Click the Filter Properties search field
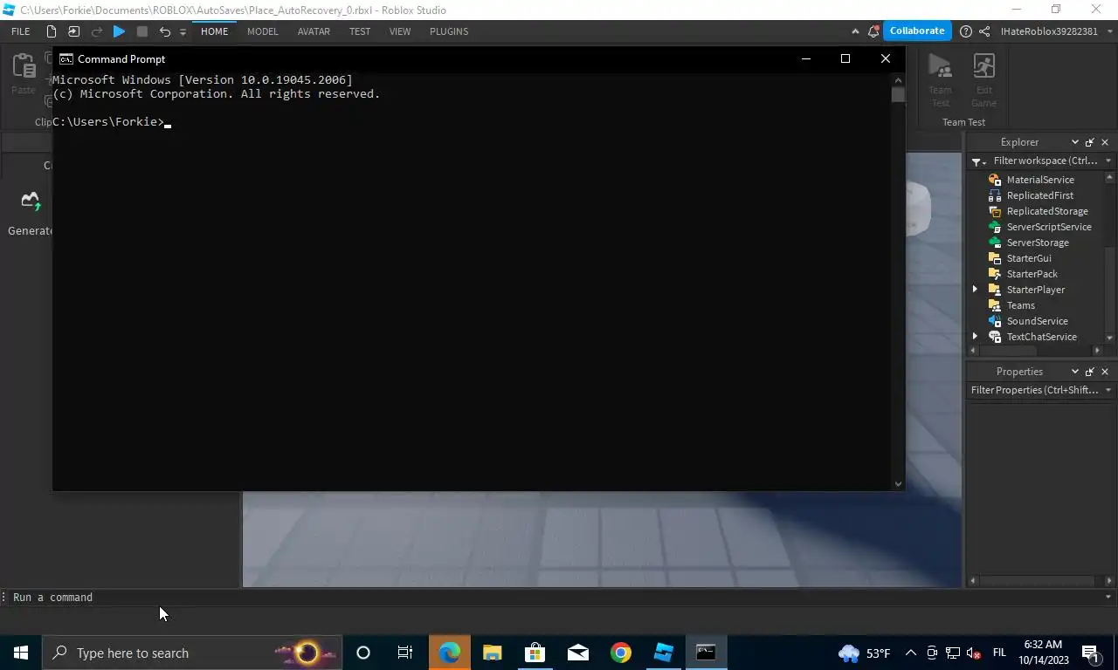 click(x=1034, y=390)
